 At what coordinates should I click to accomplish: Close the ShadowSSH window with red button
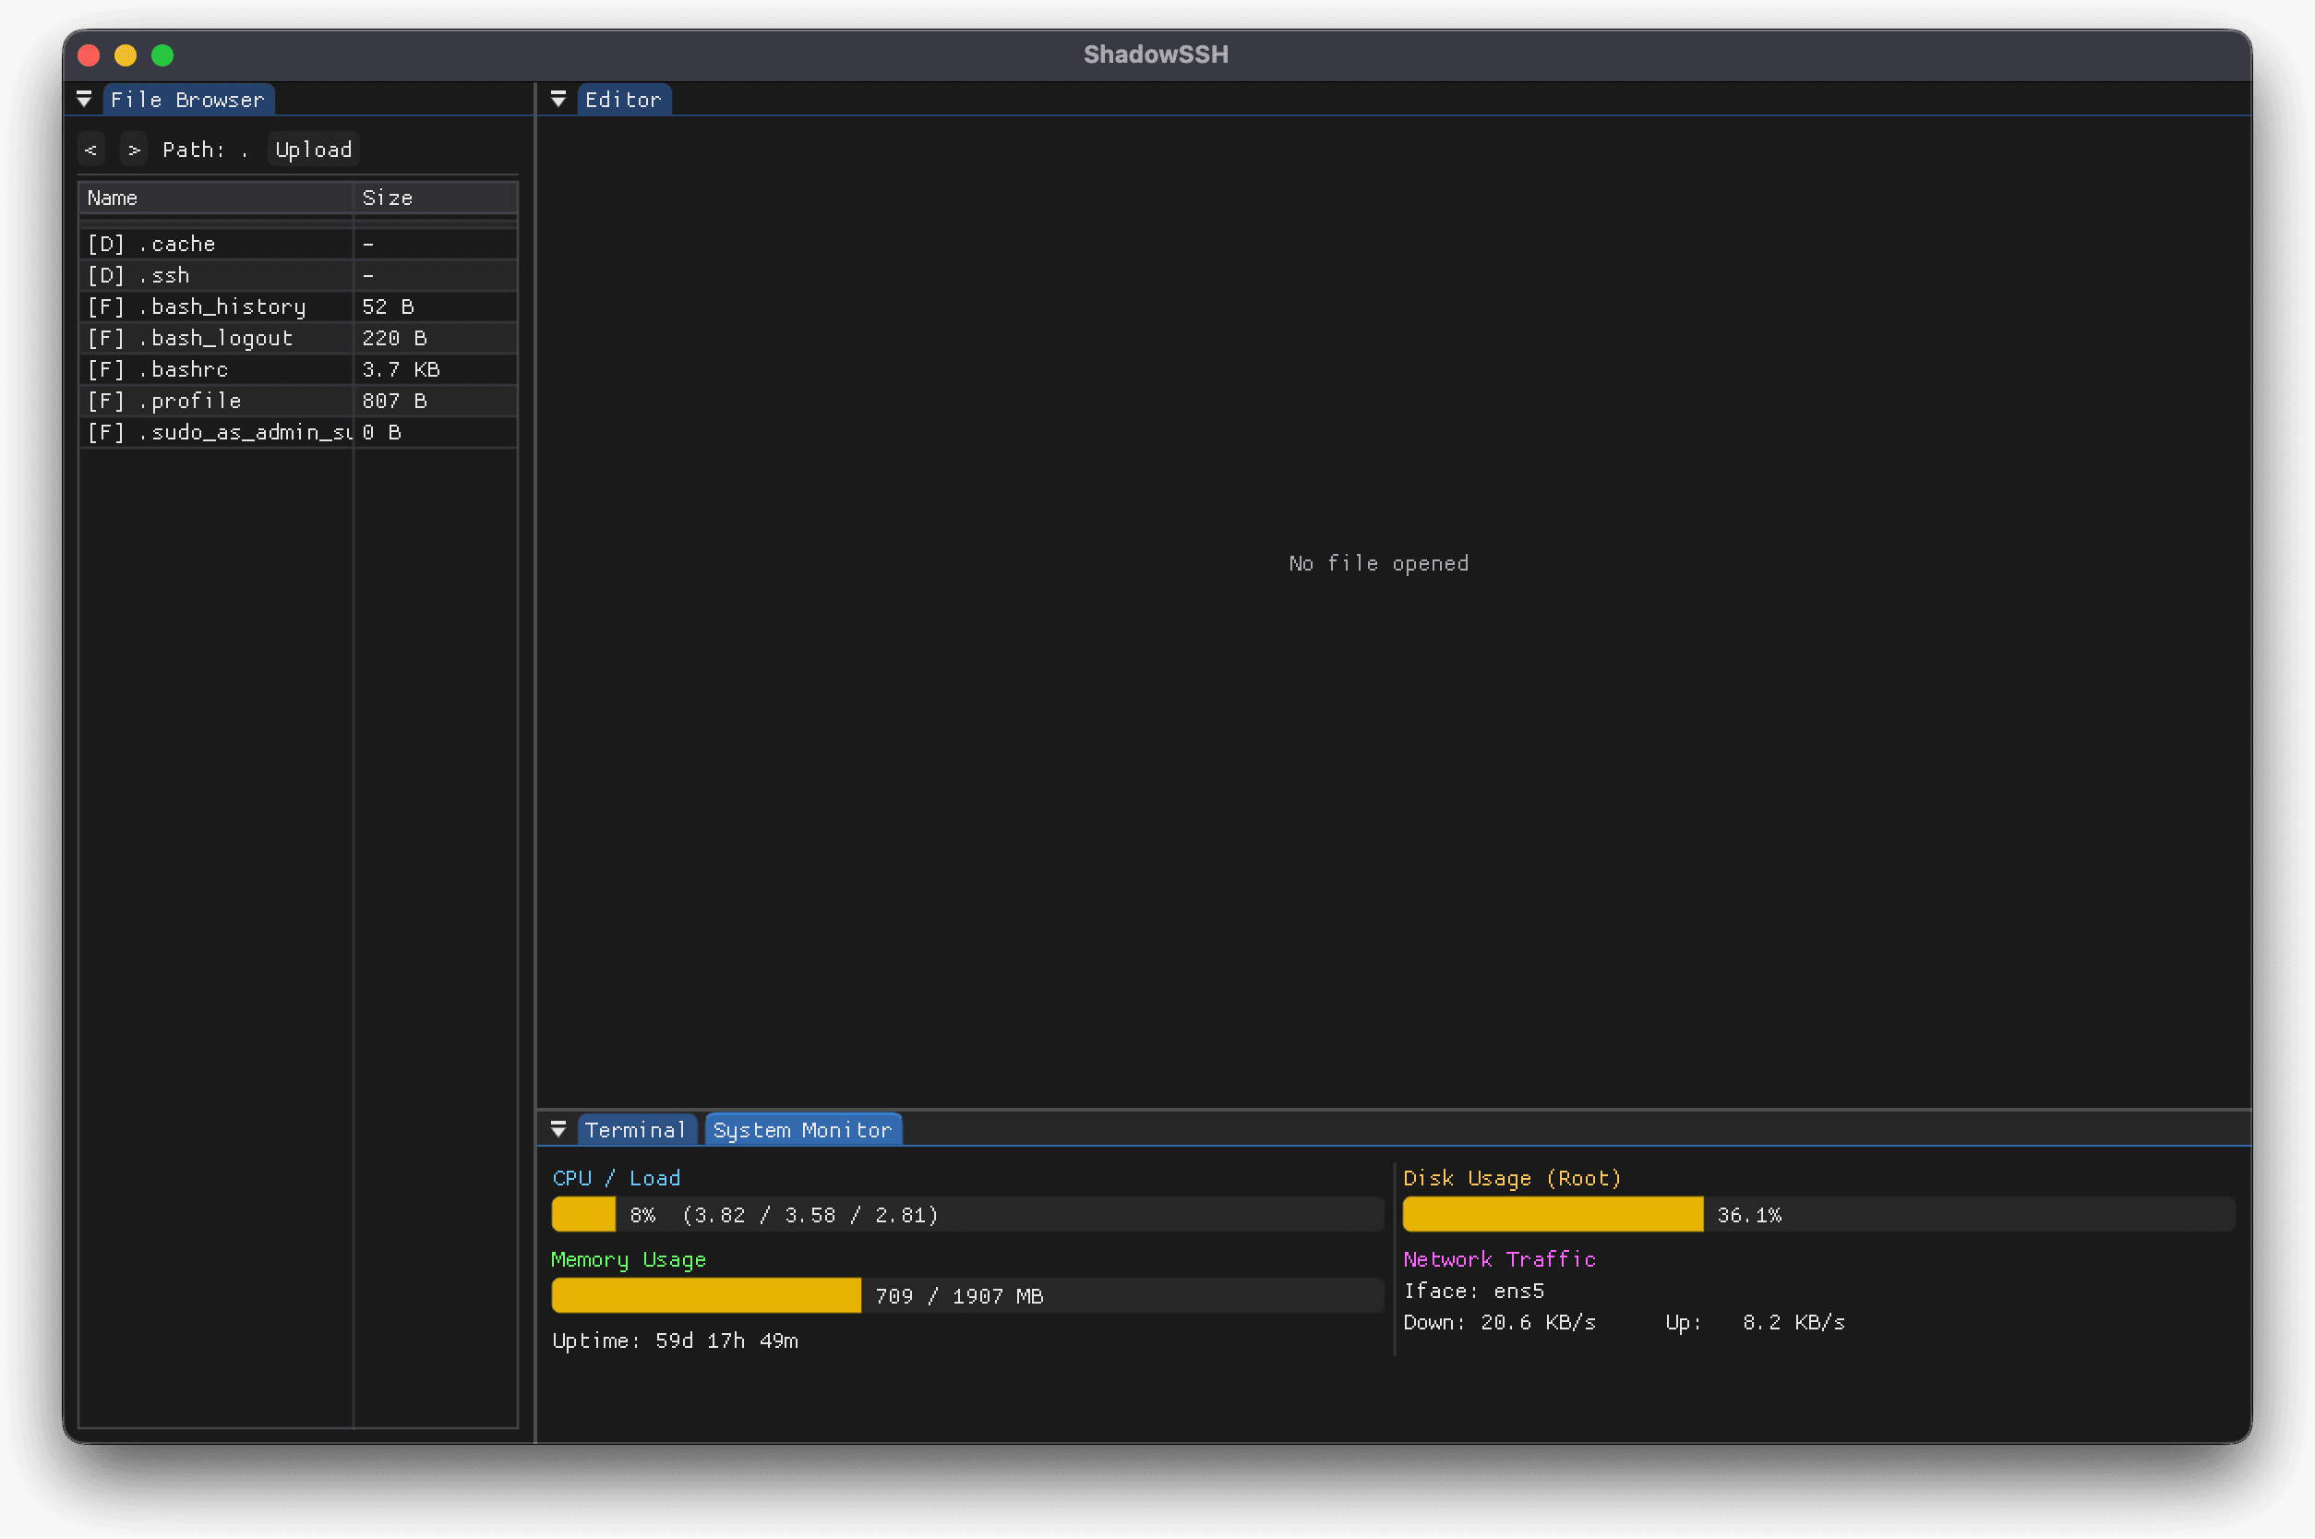click(90, 55)
